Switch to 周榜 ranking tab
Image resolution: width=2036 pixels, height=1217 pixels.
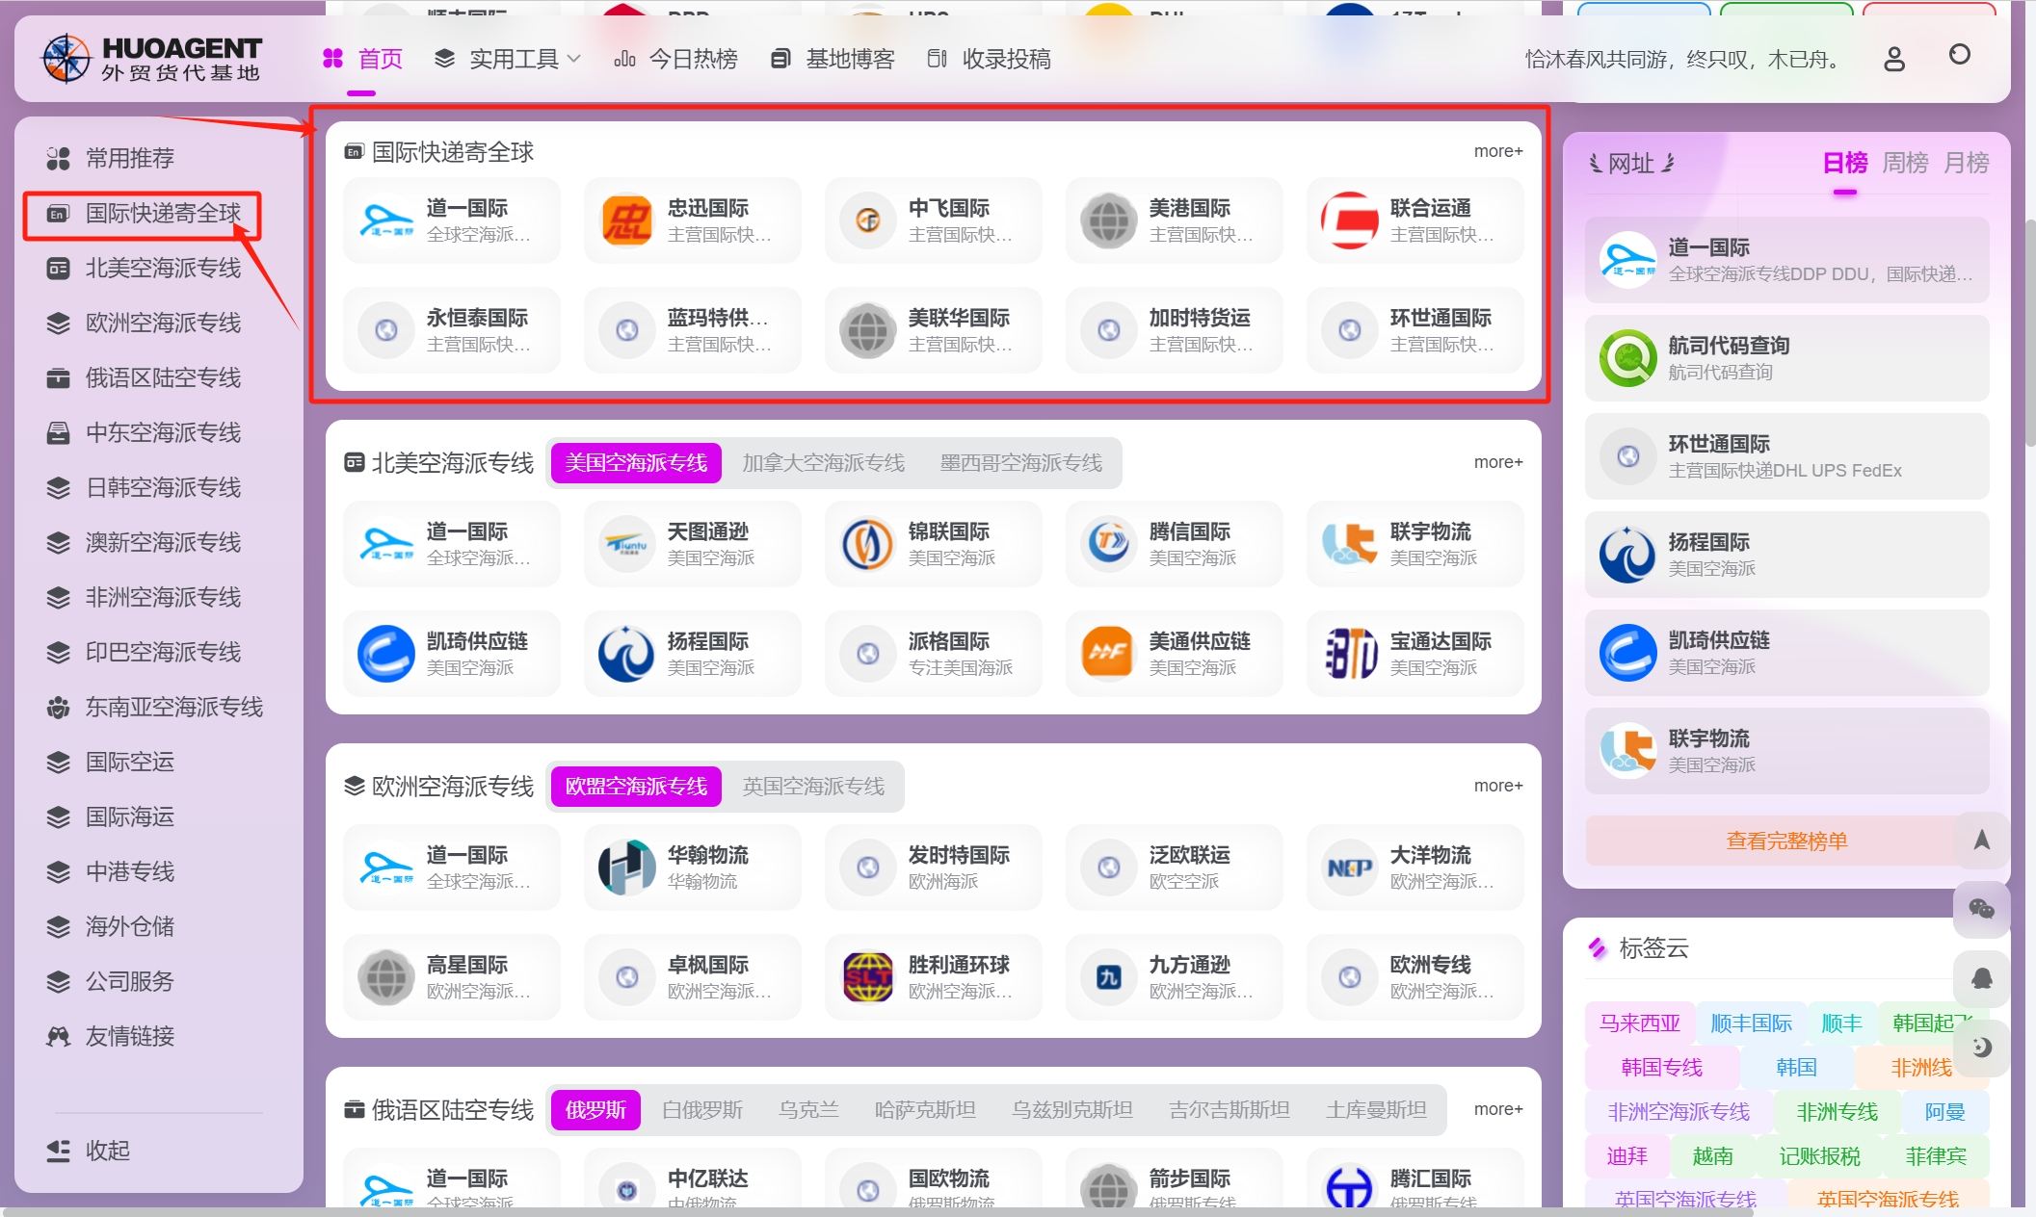coord(1905,163)
